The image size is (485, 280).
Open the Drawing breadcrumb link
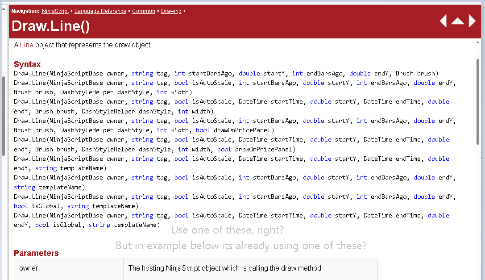171,11
